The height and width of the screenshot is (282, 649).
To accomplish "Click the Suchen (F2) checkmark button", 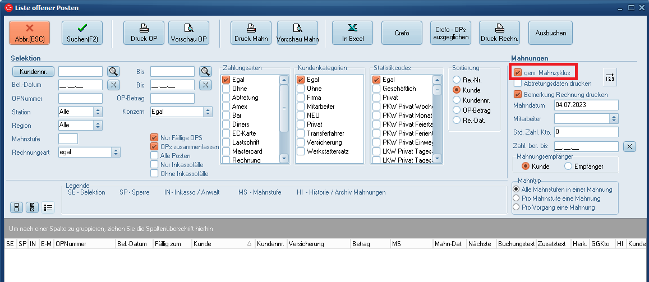I will (82, 33).
